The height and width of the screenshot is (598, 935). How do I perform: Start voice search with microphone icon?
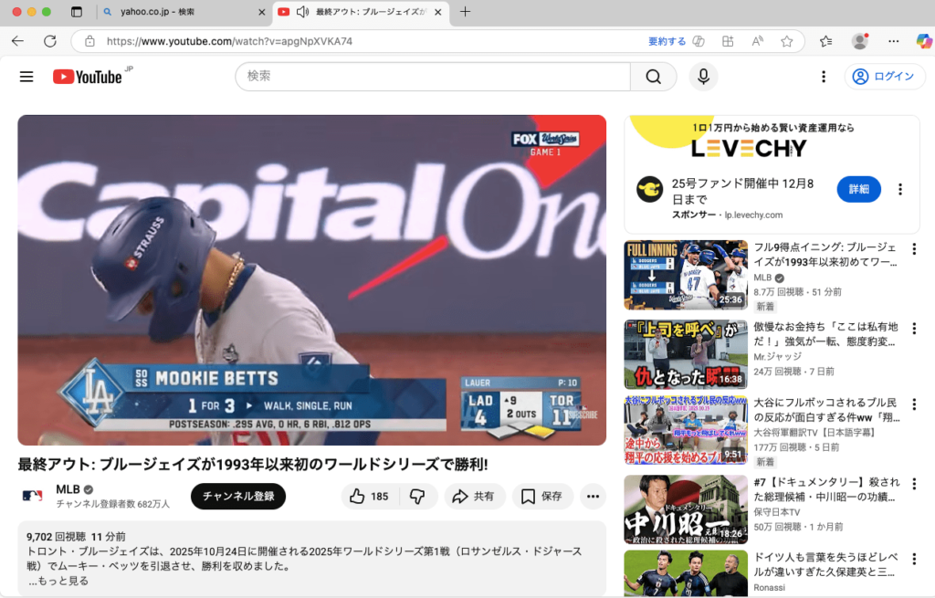[x=703, y=77]
